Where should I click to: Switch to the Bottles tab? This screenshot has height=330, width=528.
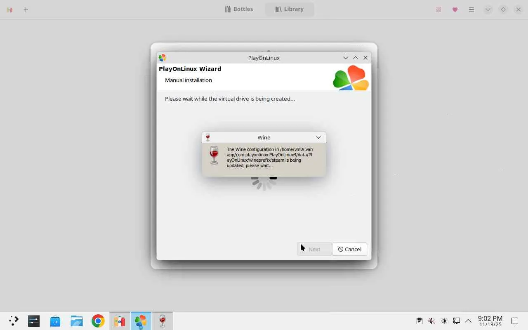tap(238, 9)
